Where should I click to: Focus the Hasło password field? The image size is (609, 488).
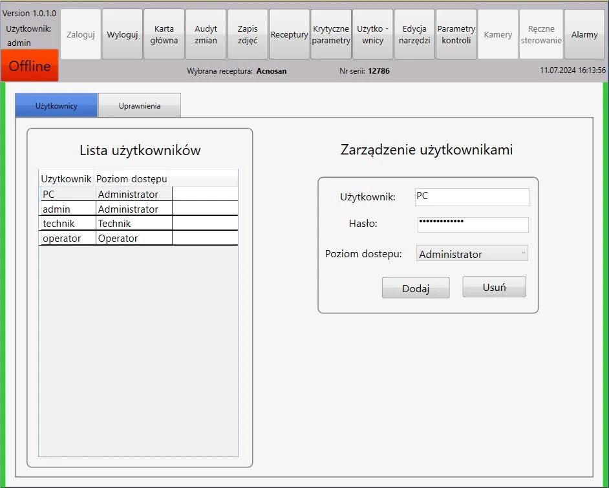pos(473,225)
